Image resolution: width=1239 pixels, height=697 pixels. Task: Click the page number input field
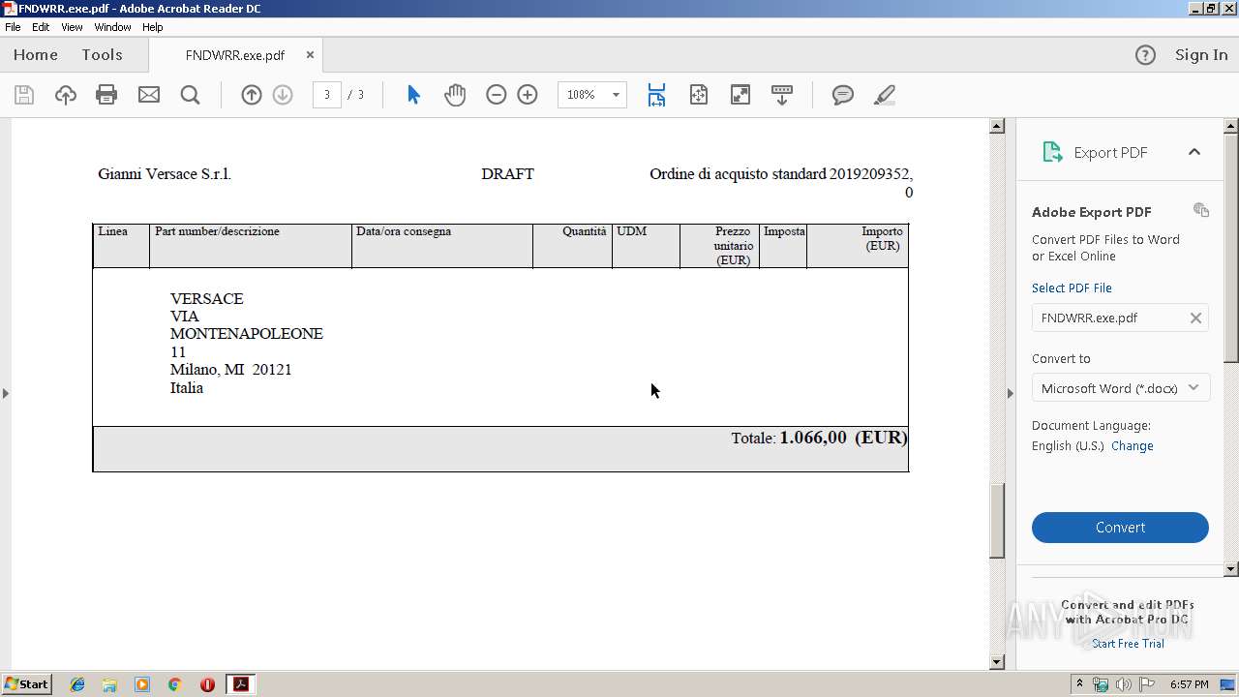[x=327, y=95]
